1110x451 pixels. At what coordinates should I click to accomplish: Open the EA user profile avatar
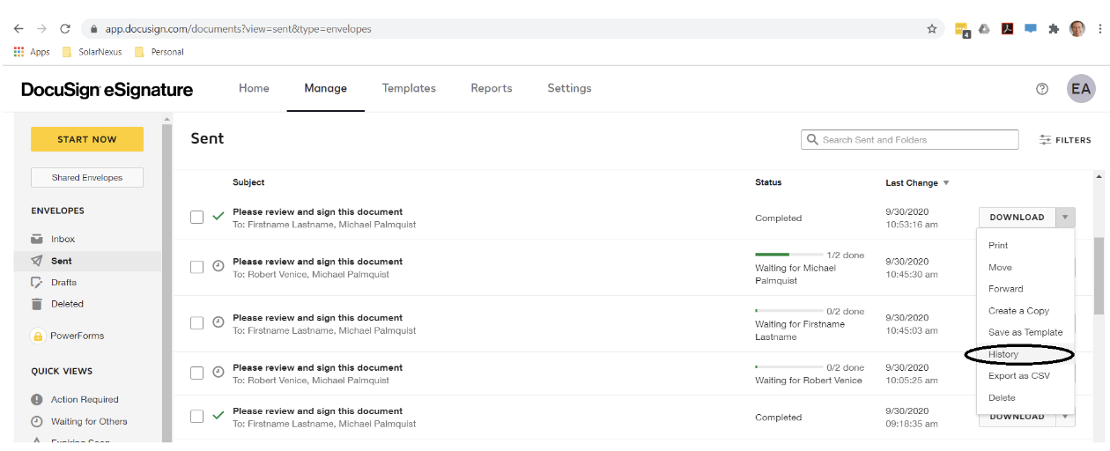[x=1081, y=89]
